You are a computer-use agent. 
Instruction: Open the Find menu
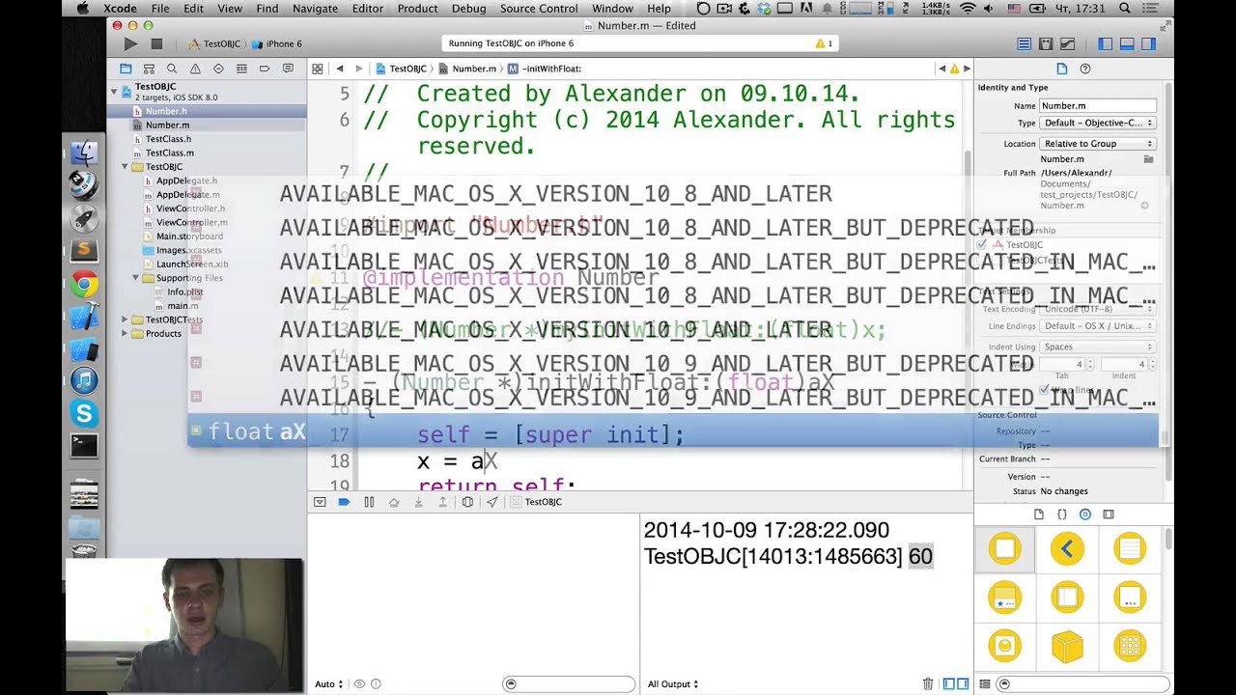tap(267, 9)
